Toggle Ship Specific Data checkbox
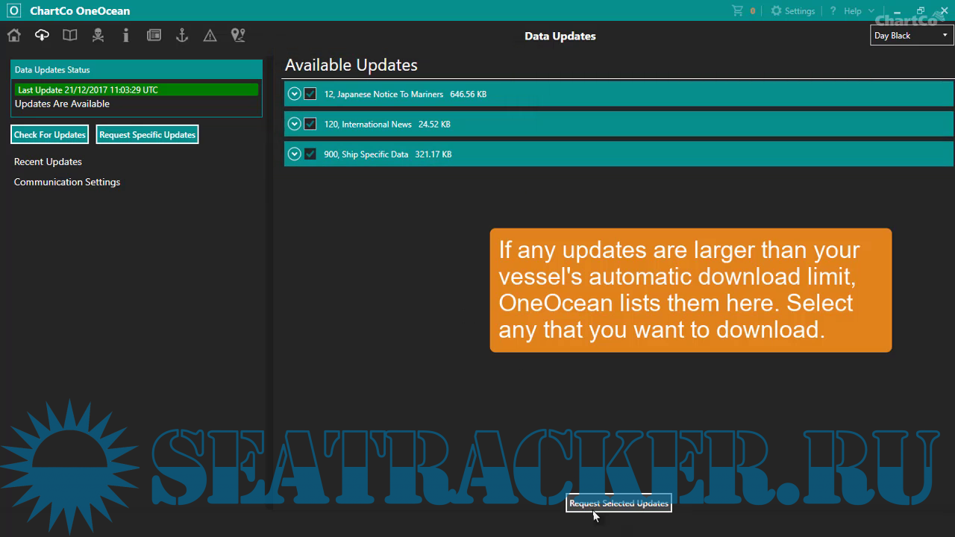The width and height of the screenshot is (955, 537). point(310,154)
